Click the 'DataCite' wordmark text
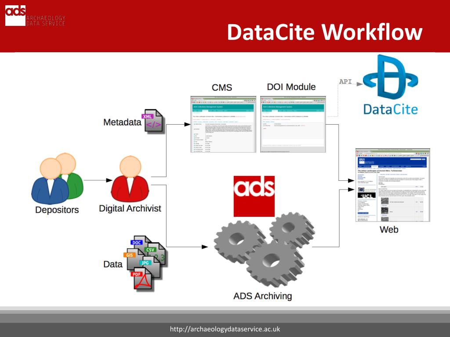 point(391,109)
